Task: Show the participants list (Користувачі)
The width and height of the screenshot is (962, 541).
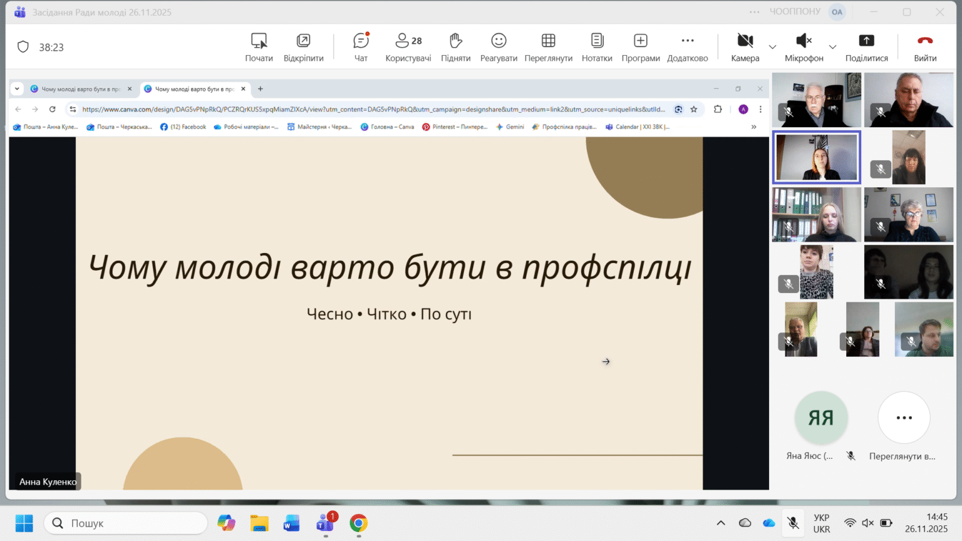Action: (x=408, y=47)
